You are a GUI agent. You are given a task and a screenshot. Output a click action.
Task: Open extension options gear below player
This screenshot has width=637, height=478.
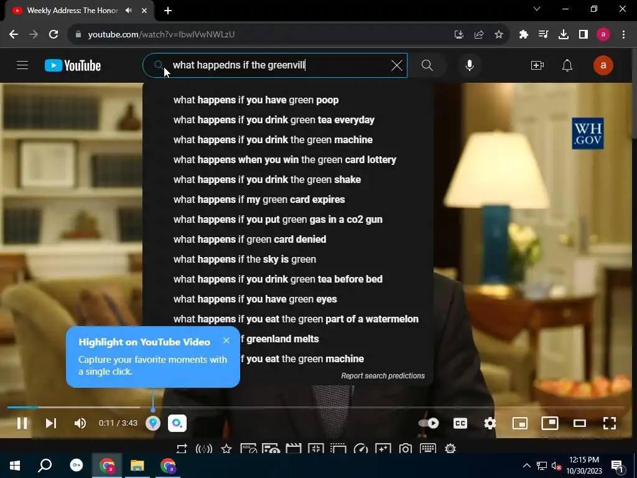click(x=450, y=449)
